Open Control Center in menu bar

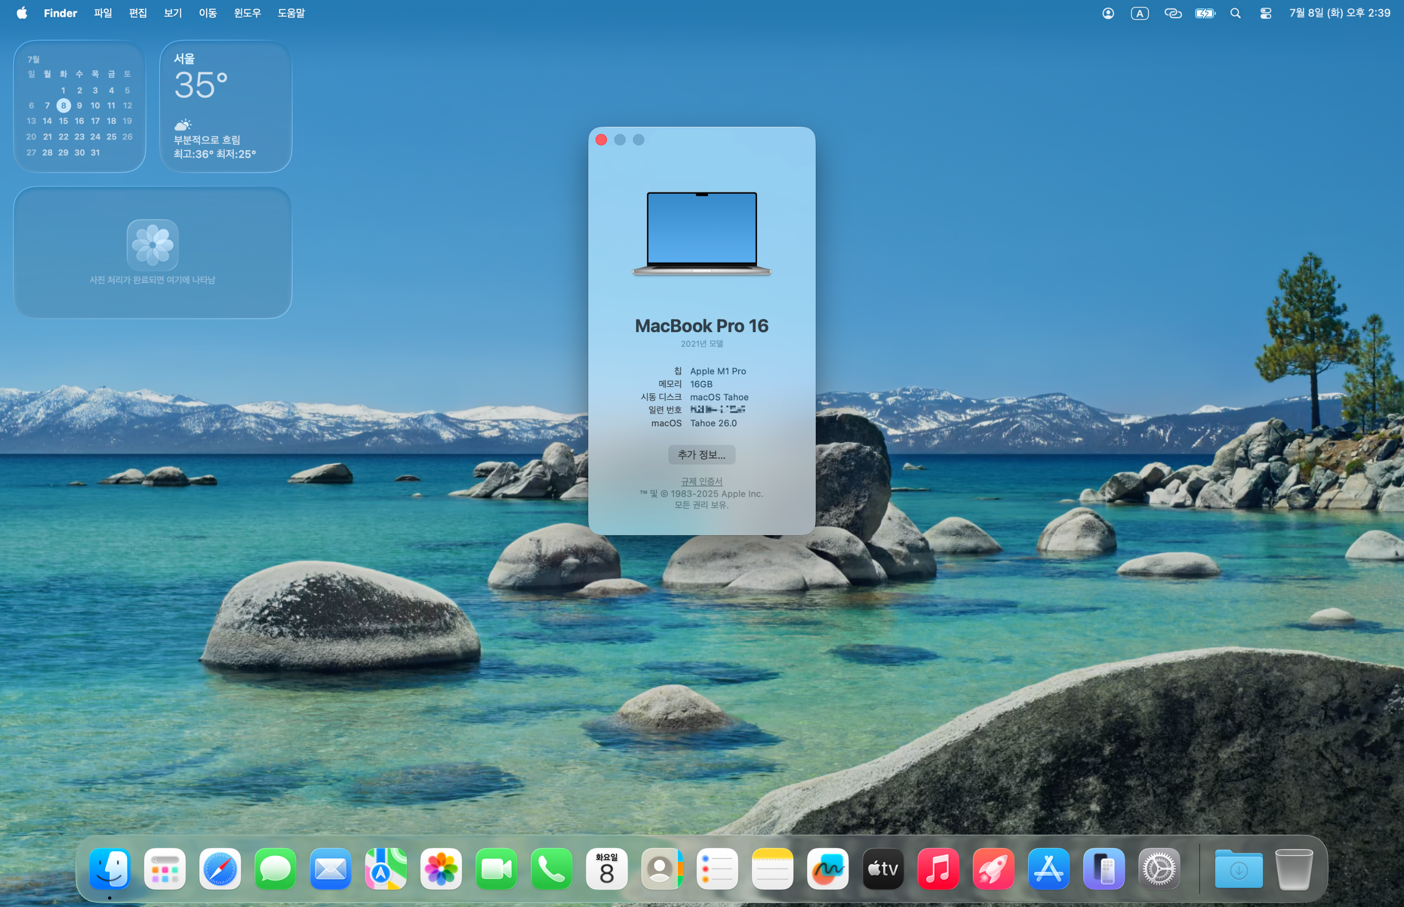[1265, 13]
